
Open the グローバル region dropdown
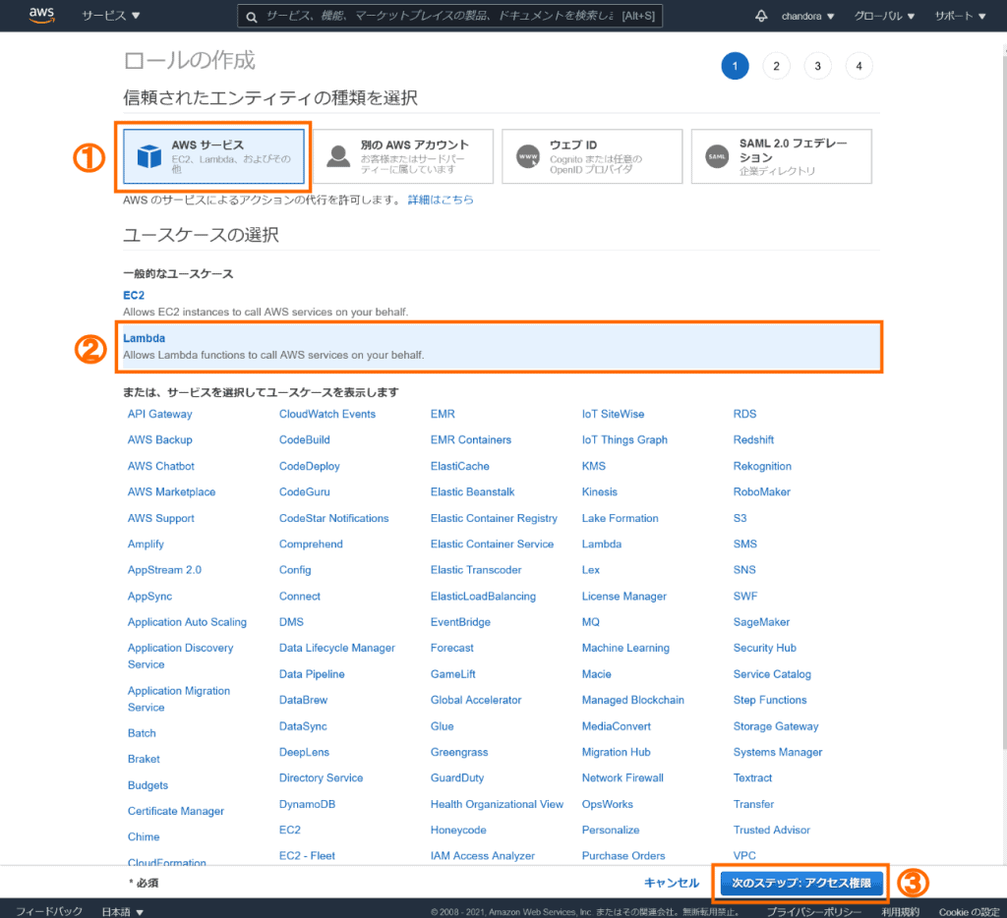pos(884,16)
